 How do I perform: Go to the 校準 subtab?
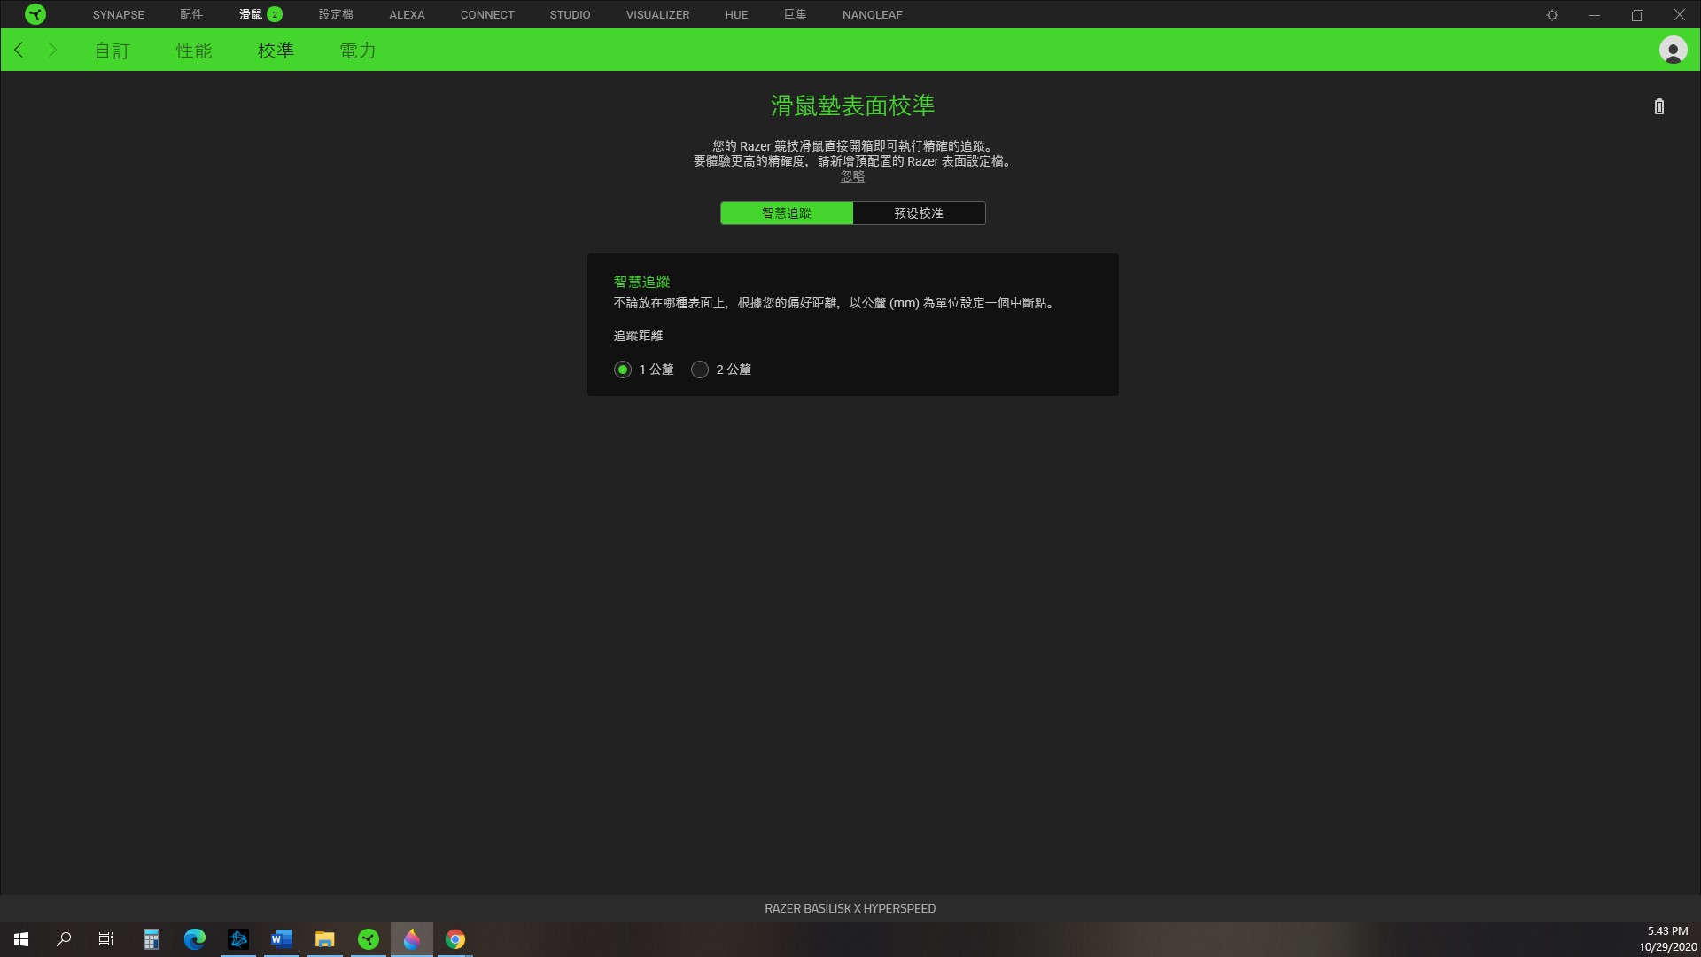(x=276, y=51)
